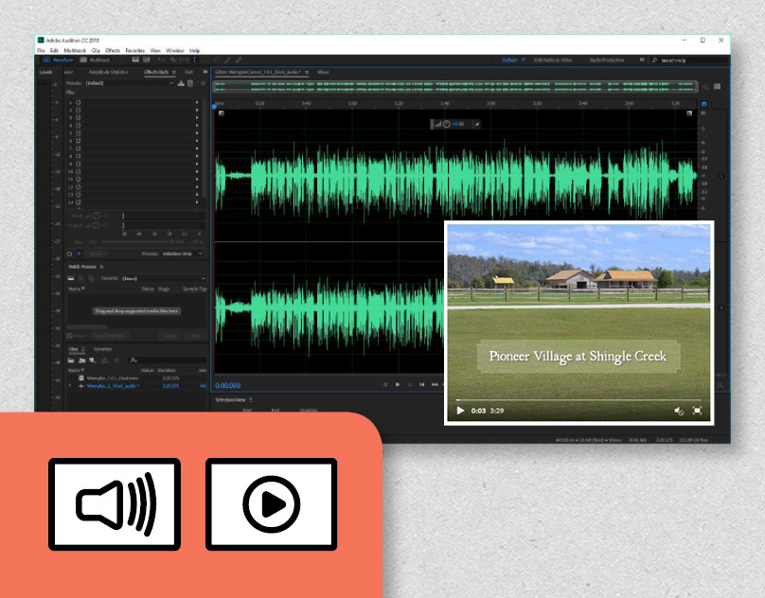This screenshot has height=598, width=765.
Task: Toggle power for effect slot 12
Action: (x=78, y=186)
